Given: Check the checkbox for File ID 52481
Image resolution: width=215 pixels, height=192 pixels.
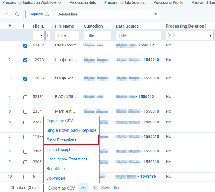Looking at the screenshot, I should coord(25,97).
